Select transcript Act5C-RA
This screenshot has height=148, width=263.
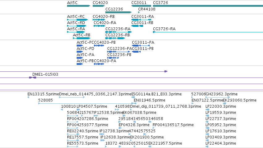pyautogui.click(x=76, y=32)
